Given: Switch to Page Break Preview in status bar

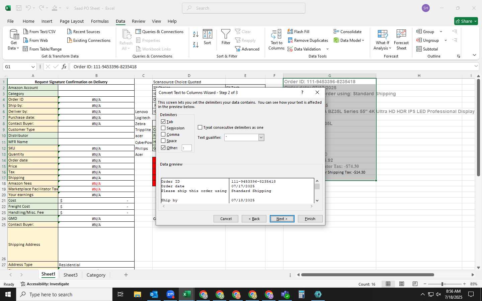Looking at the screenshot, I should pyautogui.click(x=415, y=284).
